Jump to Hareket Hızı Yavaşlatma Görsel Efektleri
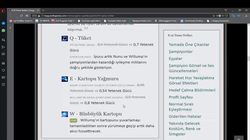The height and width of the screenshot is (140, 250). (x=191, y=80)
